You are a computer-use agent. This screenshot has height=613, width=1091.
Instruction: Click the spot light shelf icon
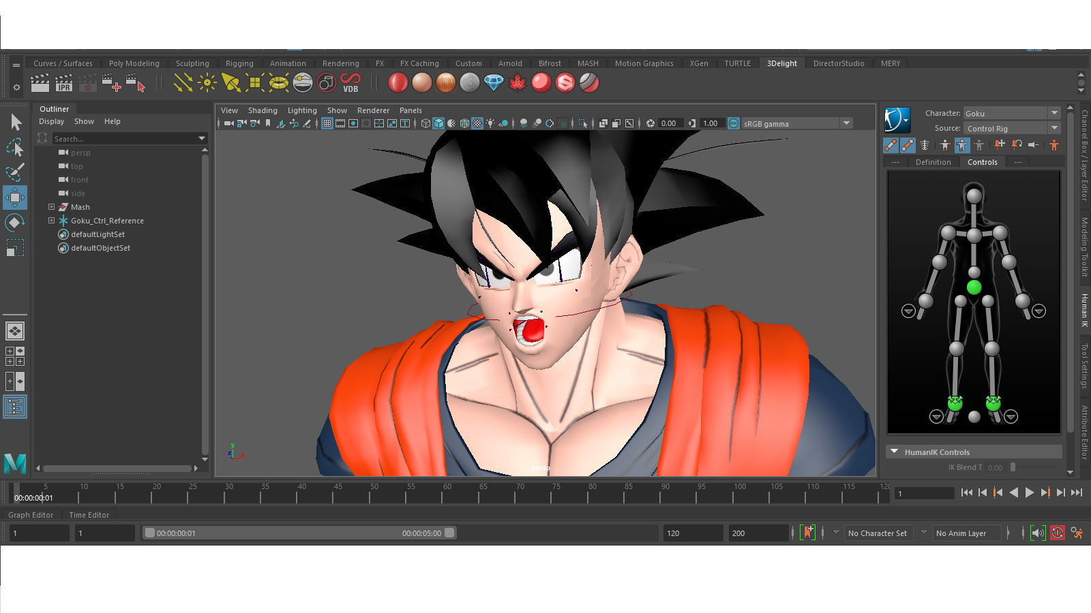click(x=230, y=83)
